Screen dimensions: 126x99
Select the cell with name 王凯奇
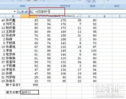pyautogui.click(x=13, y=32)
